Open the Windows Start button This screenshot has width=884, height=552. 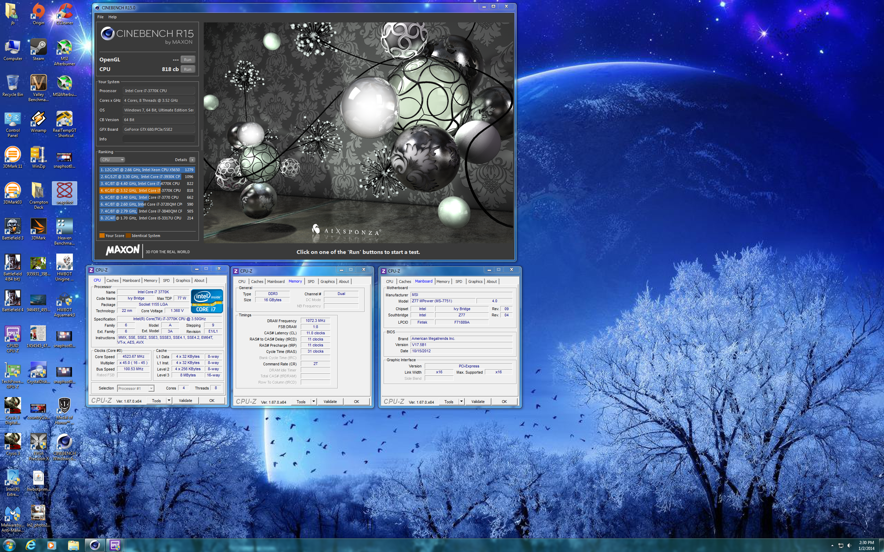click(9, 545)
